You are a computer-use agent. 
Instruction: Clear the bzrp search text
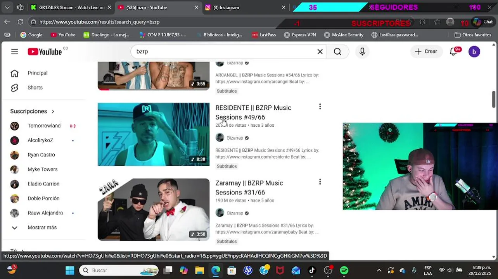coord(320,52)
